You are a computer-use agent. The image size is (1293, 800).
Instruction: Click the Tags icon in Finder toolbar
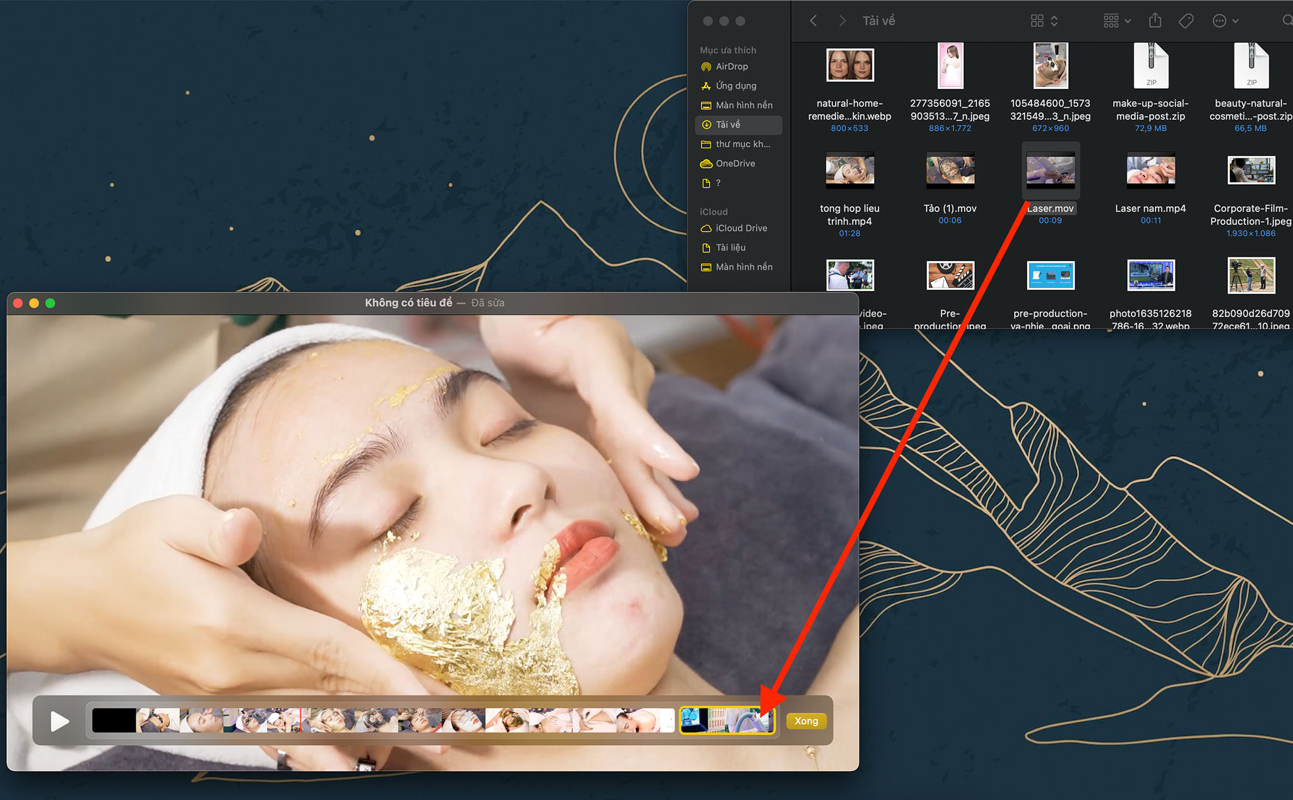(1186, 21)
